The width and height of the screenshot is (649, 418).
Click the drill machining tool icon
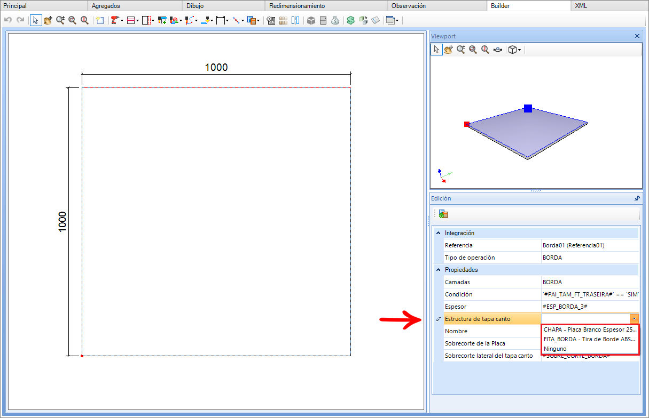pos(115,20)
